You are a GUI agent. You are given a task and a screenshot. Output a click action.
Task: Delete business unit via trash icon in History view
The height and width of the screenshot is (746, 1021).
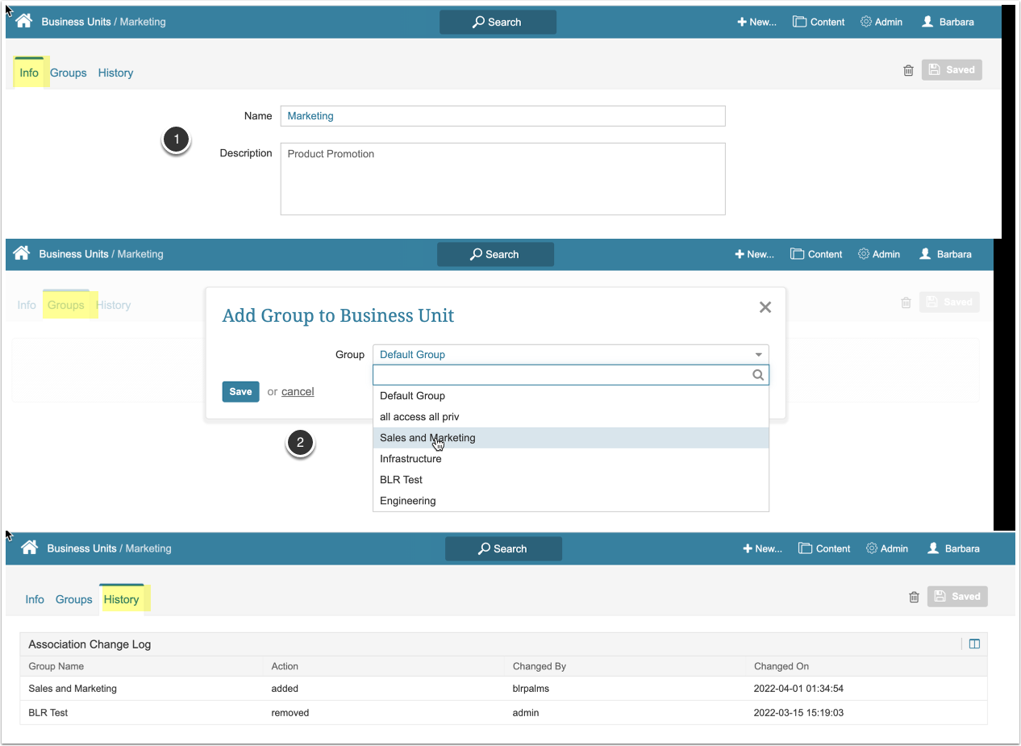click(x=914, y=597)
